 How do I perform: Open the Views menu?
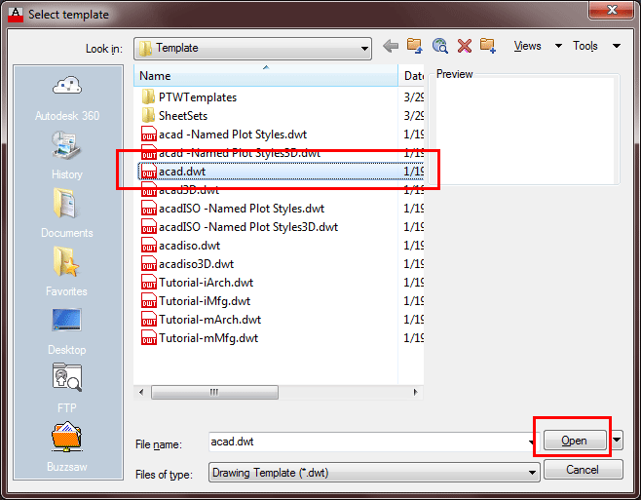click(x=527, y=46)
